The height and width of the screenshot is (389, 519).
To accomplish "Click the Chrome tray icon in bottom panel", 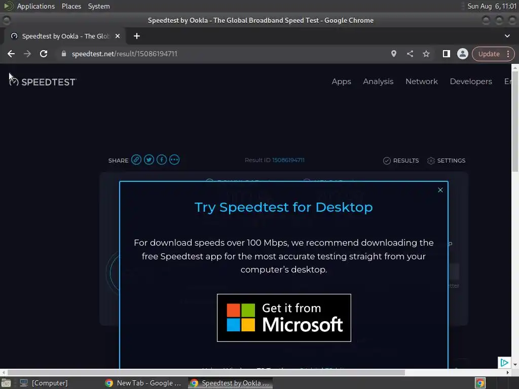I will pos(480,383).
